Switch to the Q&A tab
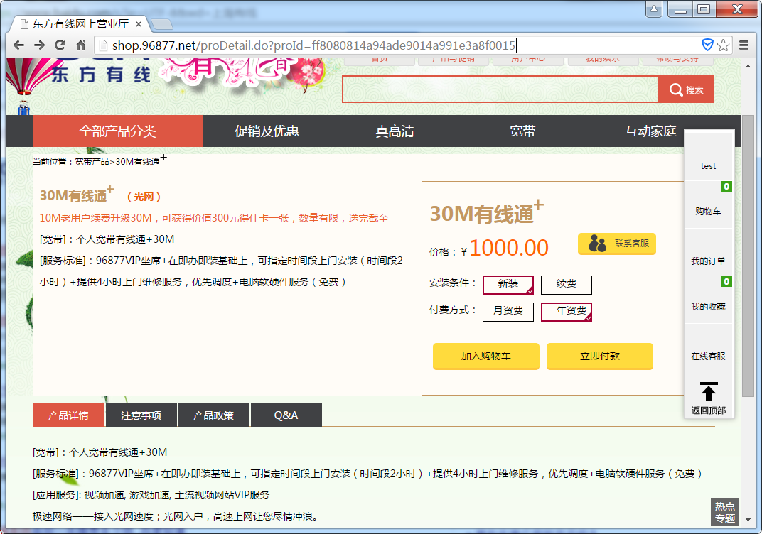This screenshot has height=534, width=762. (286, 415)
